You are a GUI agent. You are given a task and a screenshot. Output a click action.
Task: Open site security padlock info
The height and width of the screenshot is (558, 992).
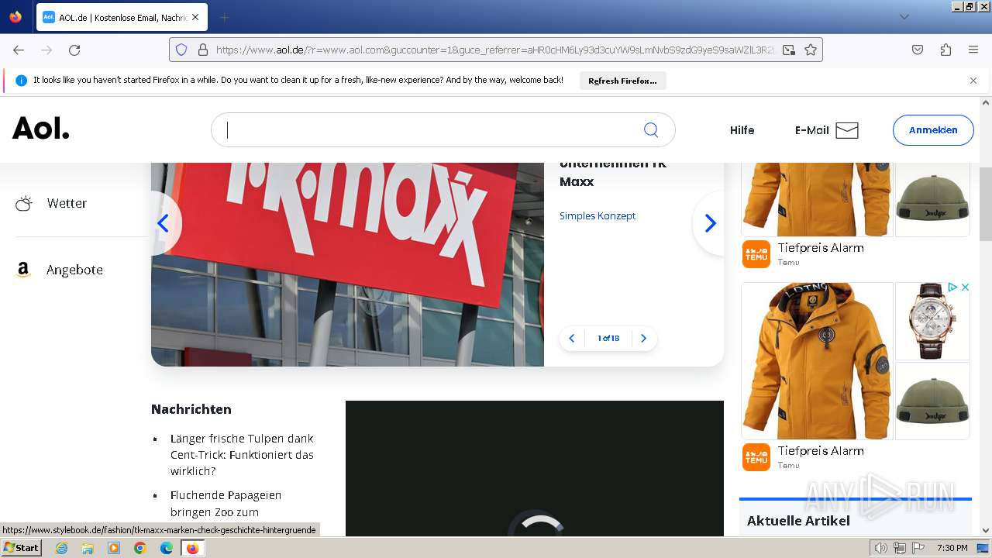(203, 50)
